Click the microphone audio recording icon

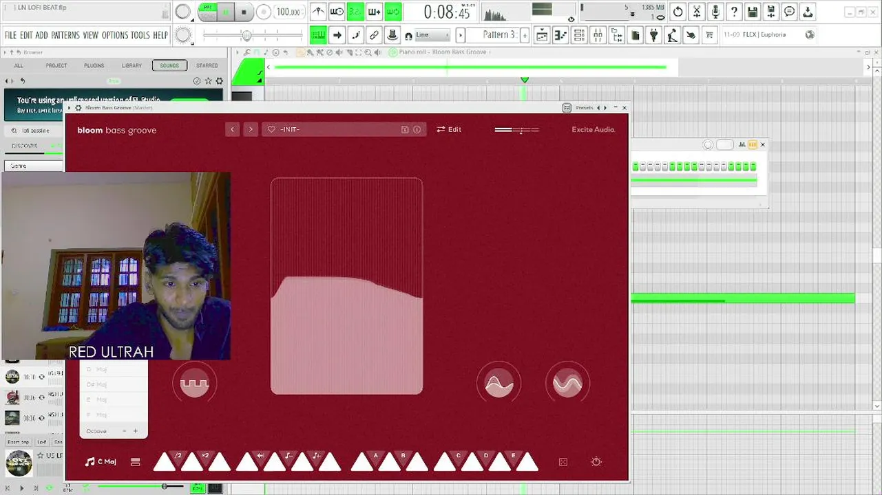pyautogui.click(x=715, y=12)
